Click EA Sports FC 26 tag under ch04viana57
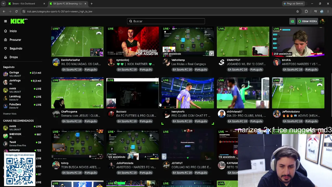 [237, 121]
